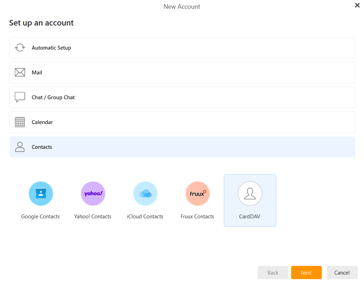Cancel the account setup

tap(342, 272)
